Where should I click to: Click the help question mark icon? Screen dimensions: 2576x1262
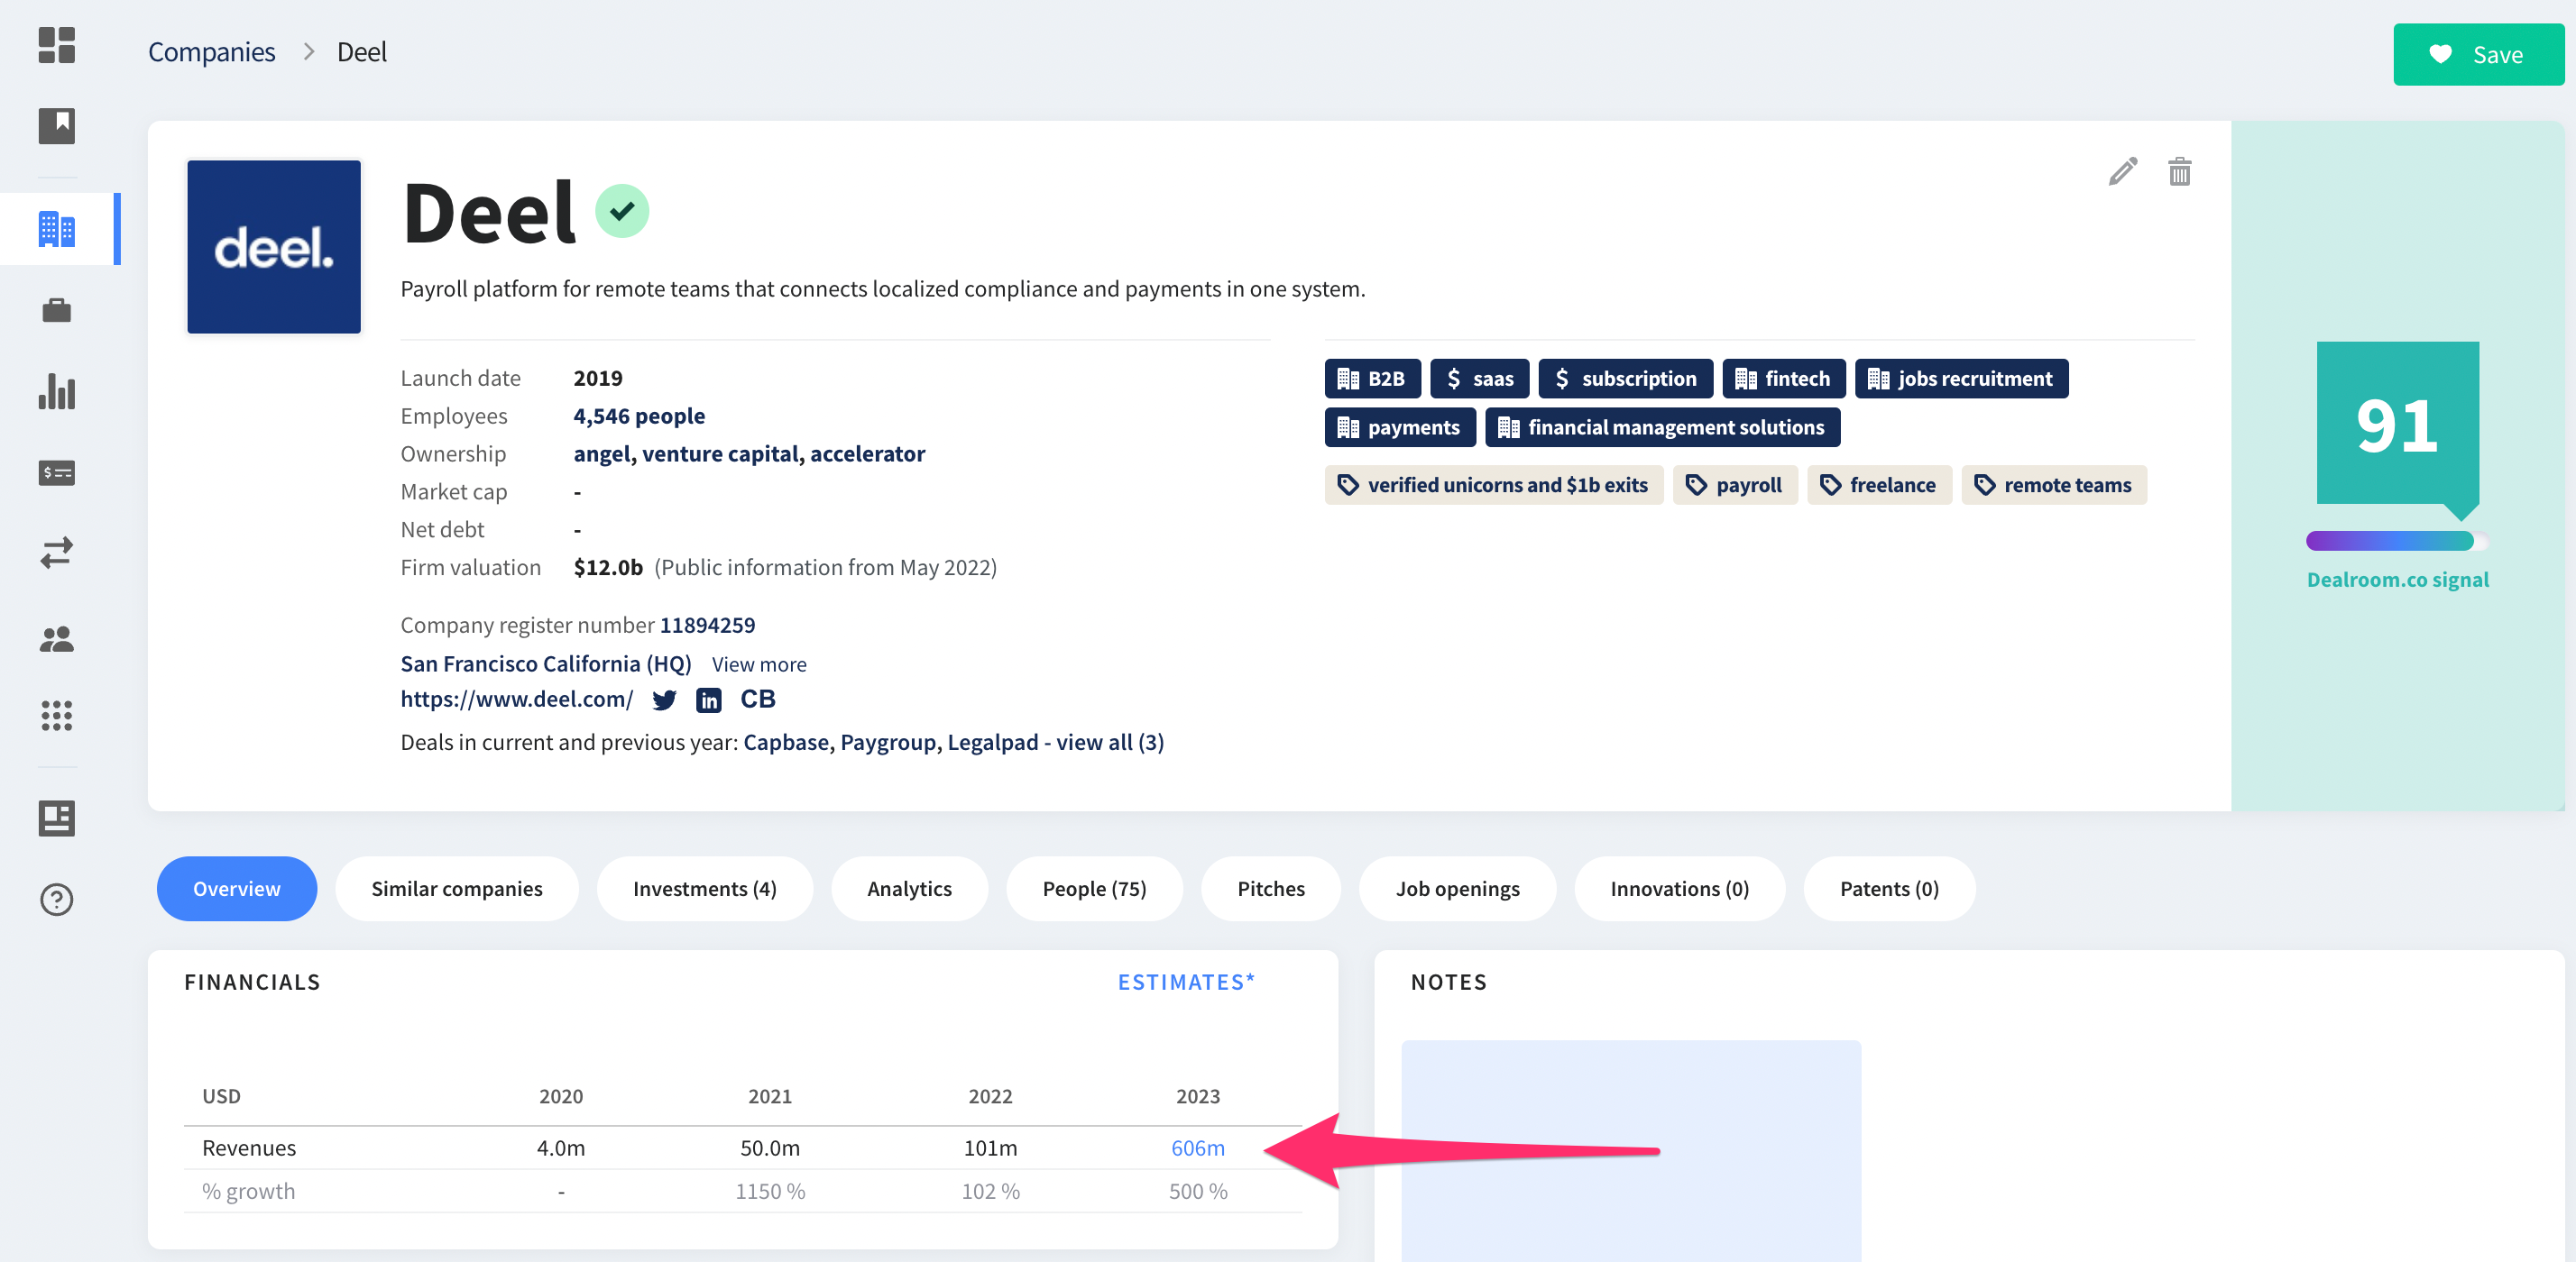(x=57, y=900)
